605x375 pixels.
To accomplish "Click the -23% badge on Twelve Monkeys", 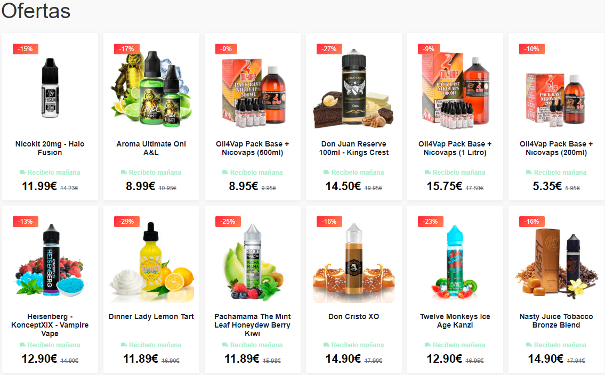I will pos(429,222).
